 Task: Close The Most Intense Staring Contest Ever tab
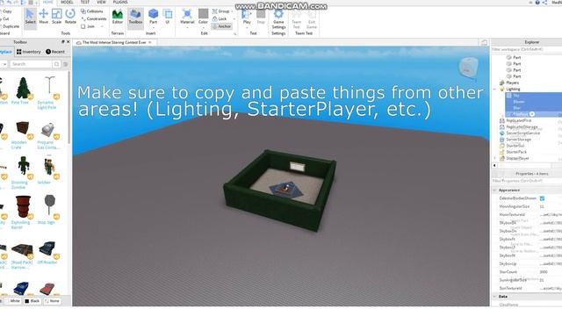150,42
